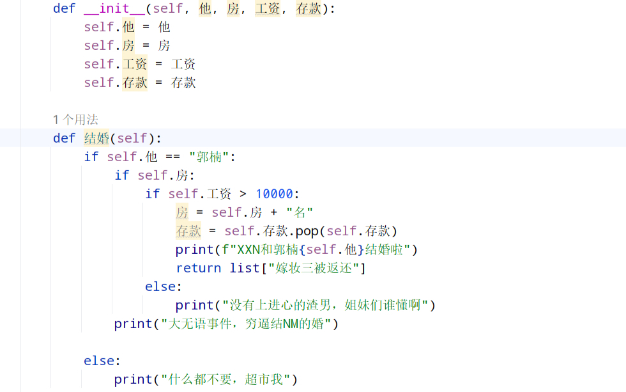Click the return keyword before list
Viewport: 626px width, 392px height.
pos(199,268)
